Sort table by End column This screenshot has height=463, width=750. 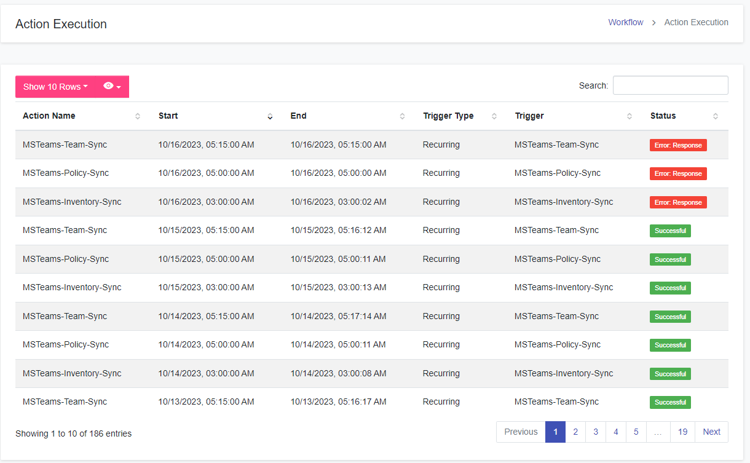[x=349, y=116]
